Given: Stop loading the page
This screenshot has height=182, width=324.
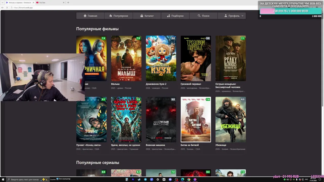Looking at the screenshot, I should [x=7, y=8].
